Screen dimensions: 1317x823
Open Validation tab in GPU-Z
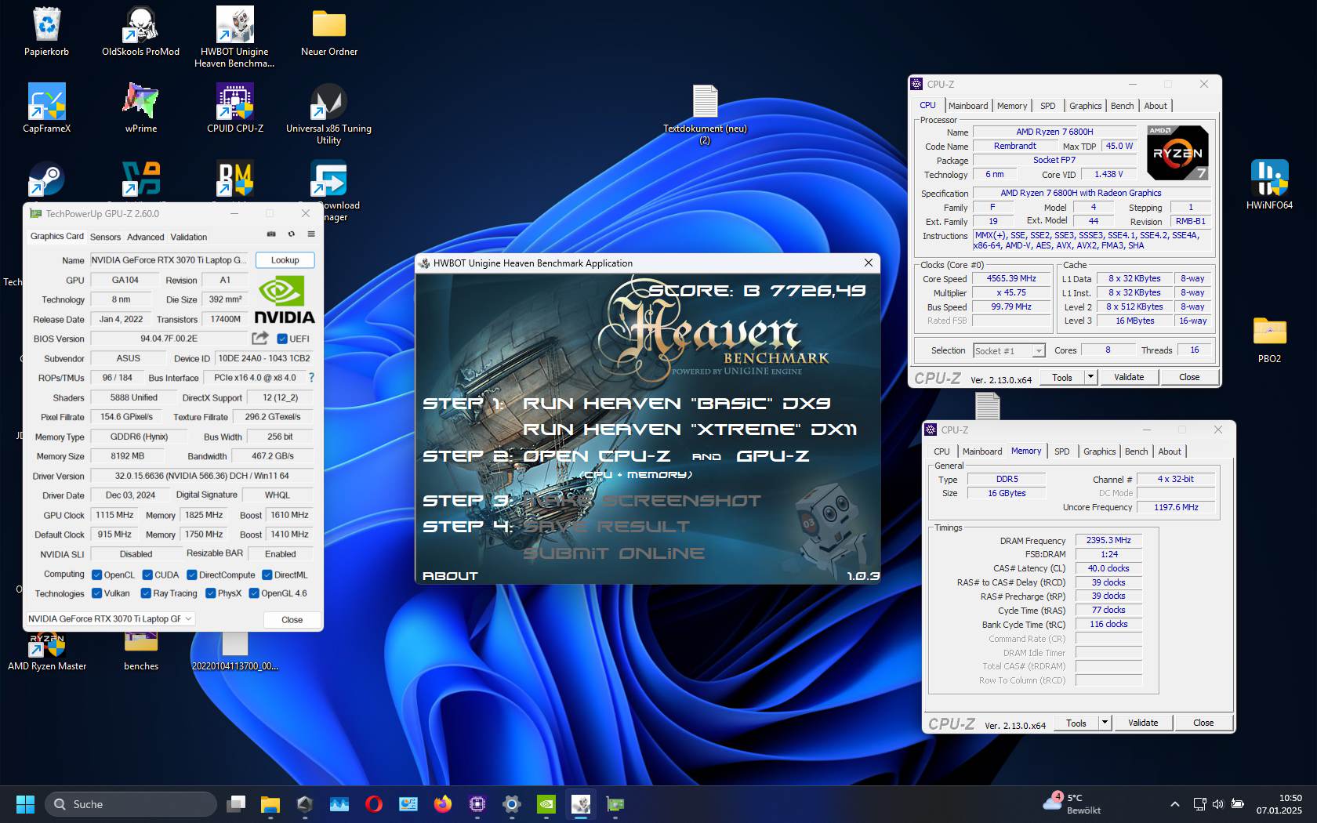coord(189,237)
